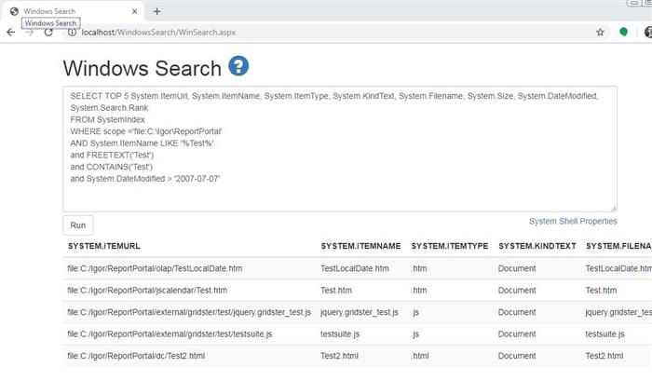Bookmark this page with the star icon
This screenshot has height=381, width=652.
point(600,32)
